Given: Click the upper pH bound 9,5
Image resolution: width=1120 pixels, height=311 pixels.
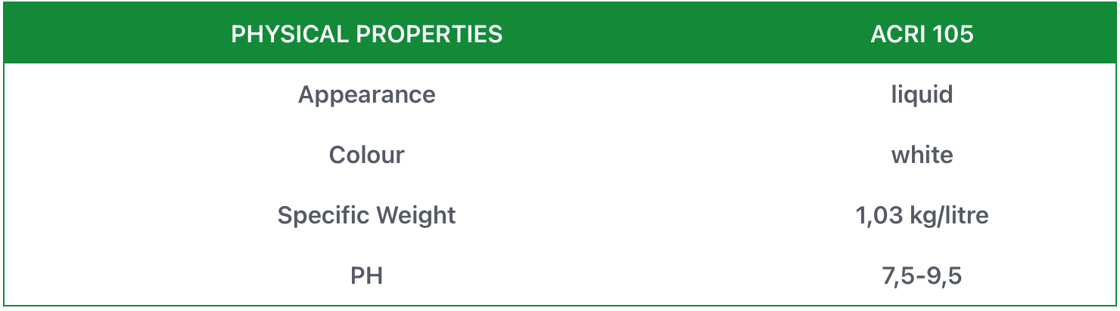Looking at the screenshot, I should [x=945, y=276].
